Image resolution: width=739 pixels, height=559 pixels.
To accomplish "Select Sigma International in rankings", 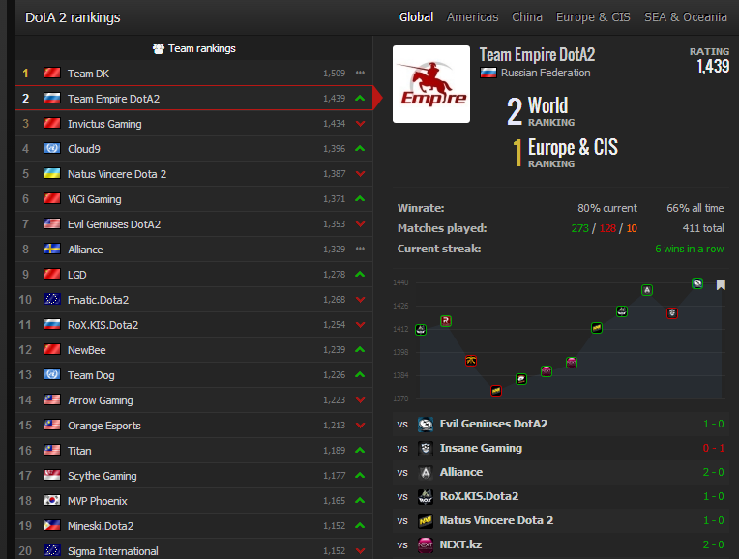I will pyautogui.click(x=193, y=549).
